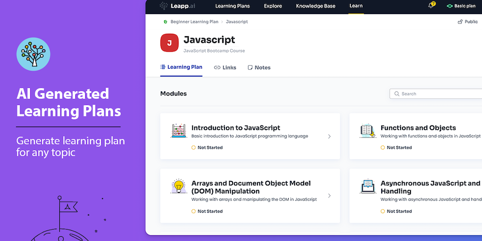Click the lightbulb icon for Arrays module
Viewport: 482px width, 241px height.
pyautogui.click(x=178, y=186)
